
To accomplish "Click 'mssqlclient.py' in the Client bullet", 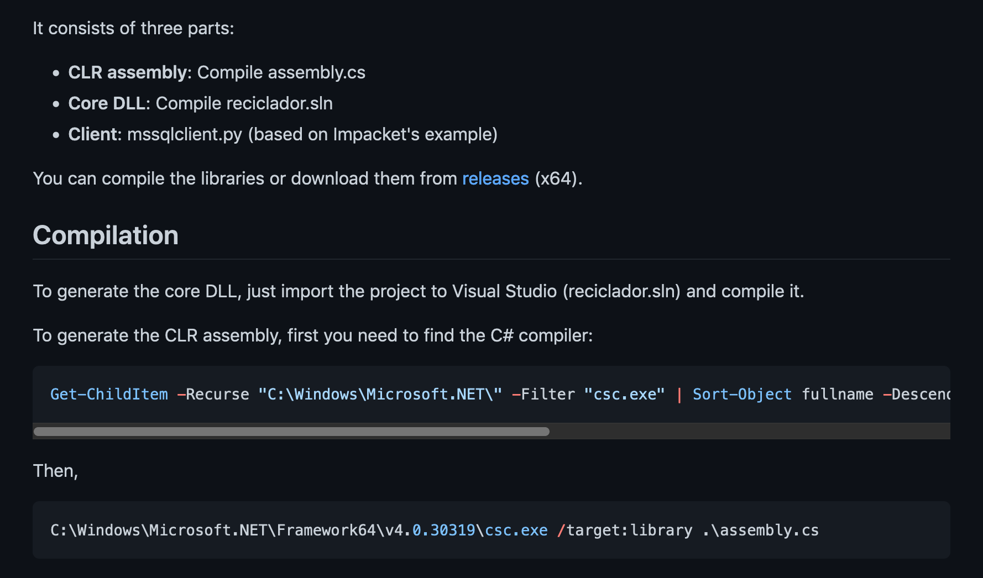I will pyautogui.click(x=185, y=134).
